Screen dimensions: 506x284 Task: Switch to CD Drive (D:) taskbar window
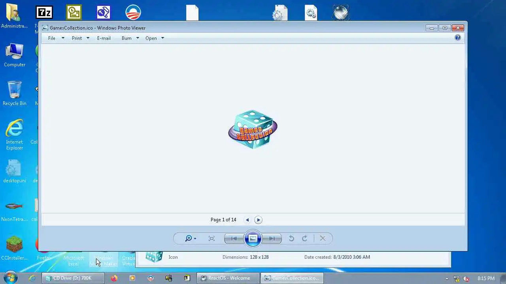click(73, 278)
